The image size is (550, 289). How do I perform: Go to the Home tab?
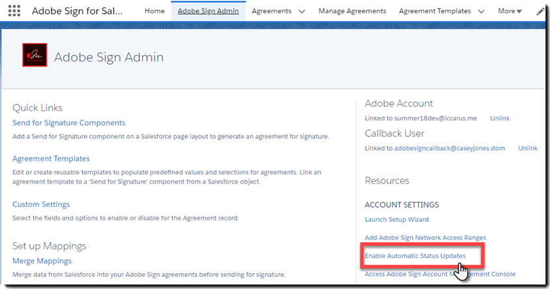pyautogui.click(x=154, y=11)
